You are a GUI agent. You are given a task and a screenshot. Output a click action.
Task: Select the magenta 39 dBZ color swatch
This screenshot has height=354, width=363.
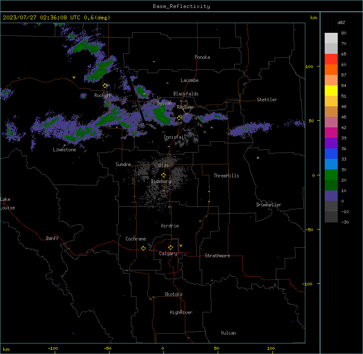coord(331,132)
